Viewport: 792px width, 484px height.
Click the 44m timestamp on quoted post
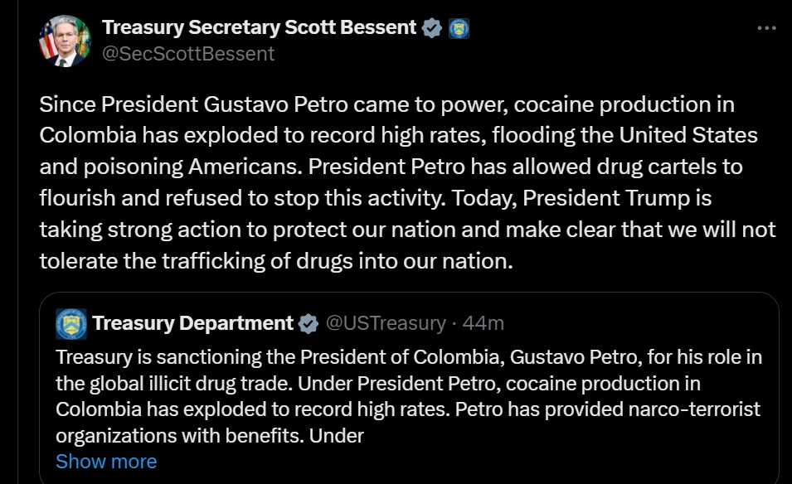(x=483, y=323)
